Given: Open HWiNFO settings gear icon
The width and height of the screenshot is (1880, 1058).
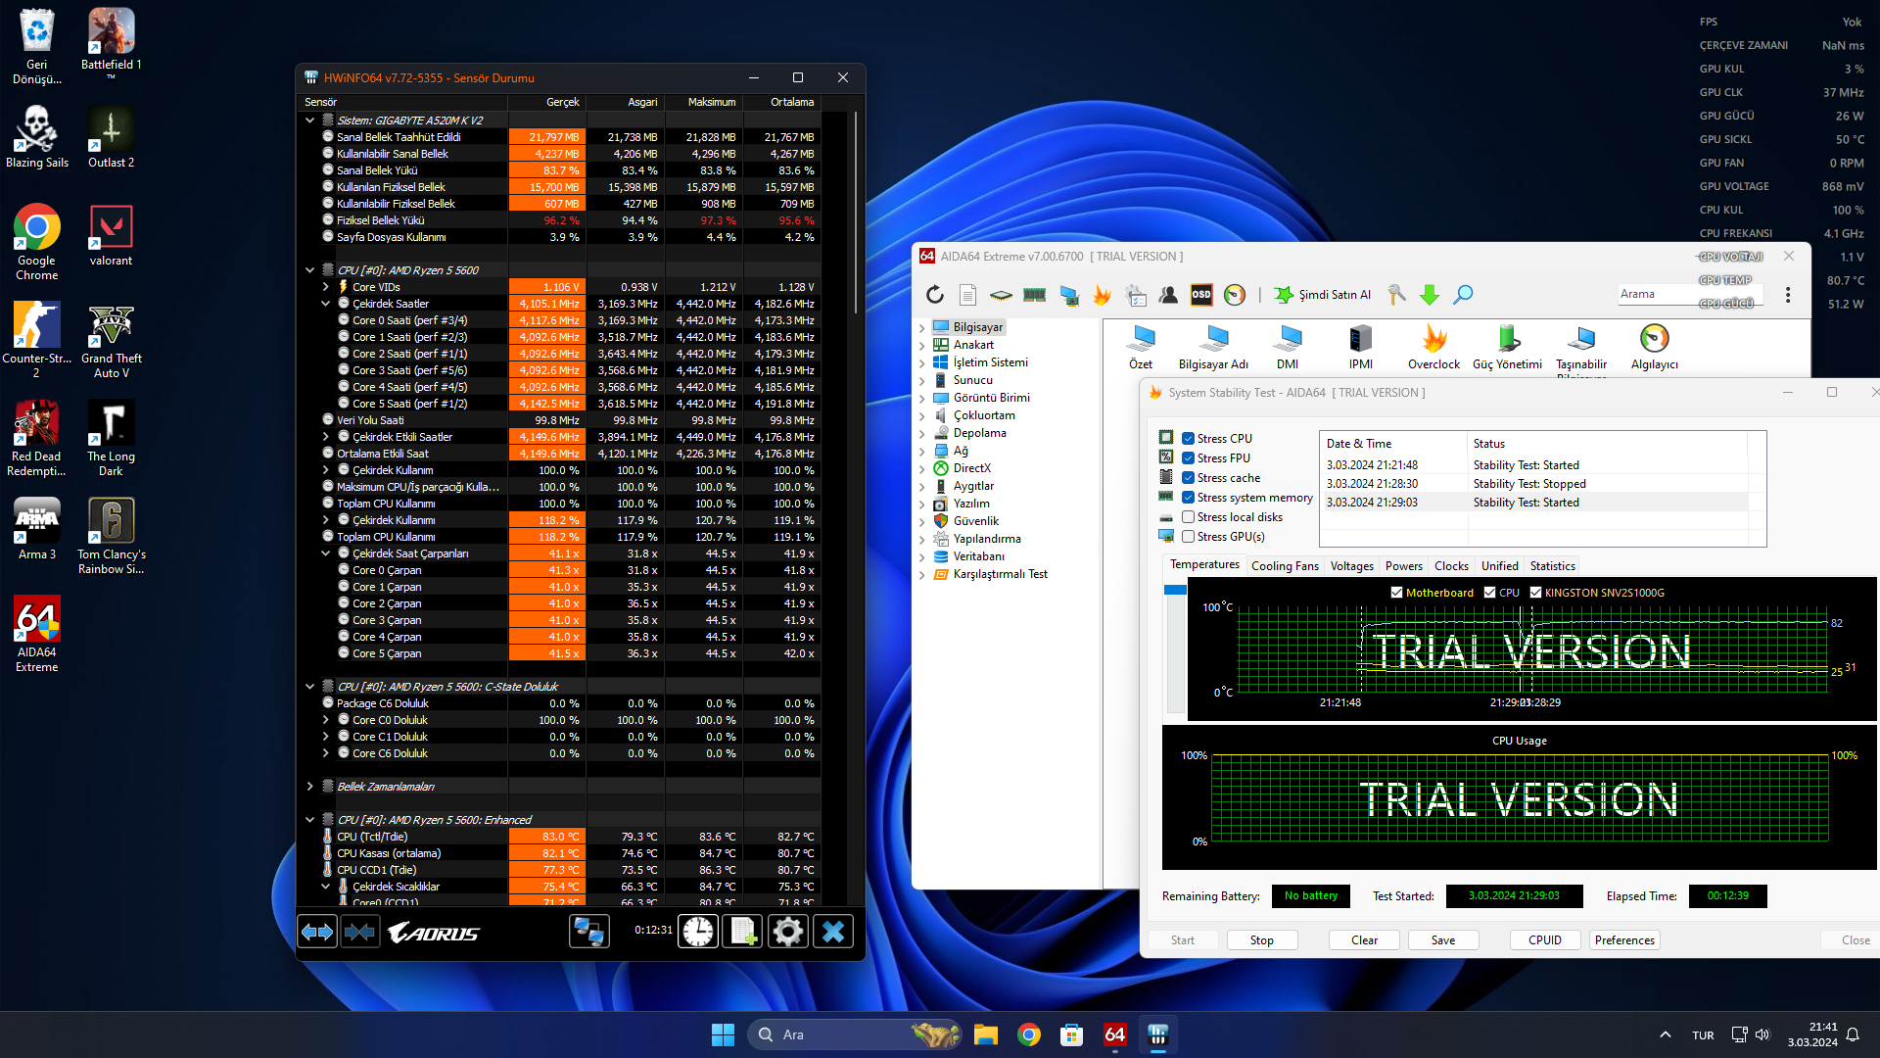Looking at the screenshot, I should [x=788, y=931].
